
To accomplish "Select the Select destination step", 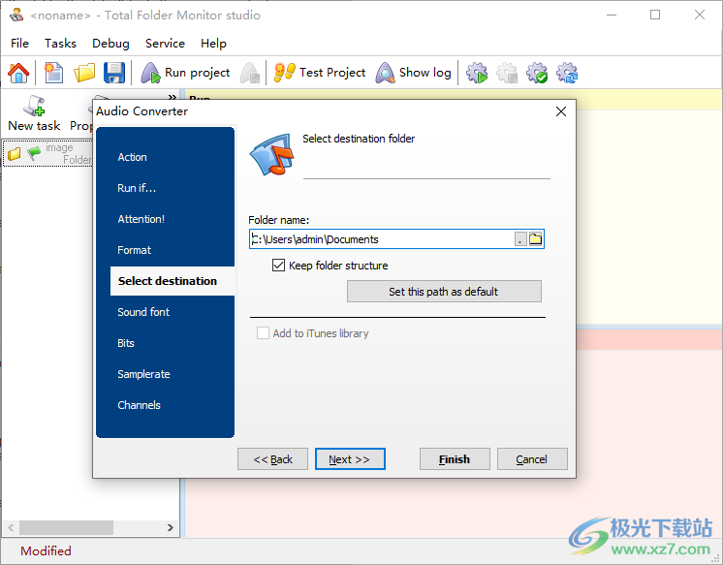I will (x=173, y=281).
